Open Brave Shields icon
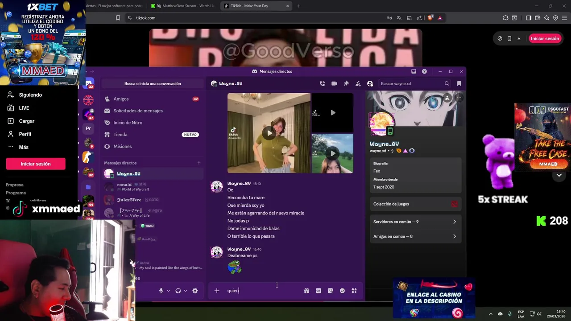This screenshot has width=571, height=321. tap(430, 18)
